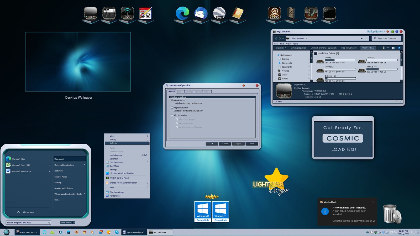Image resolution: width=420 pixels, height=236 pixels.
Task: Switch to the Services tab
Action: click(x=189, y=92)
